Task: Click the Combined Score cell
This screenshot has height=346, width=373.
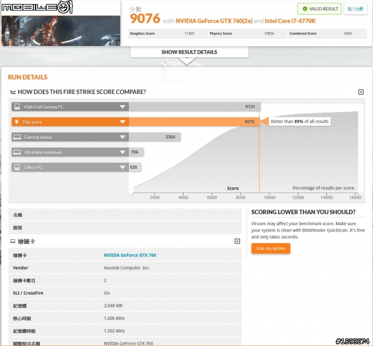Action: [328, 34]
